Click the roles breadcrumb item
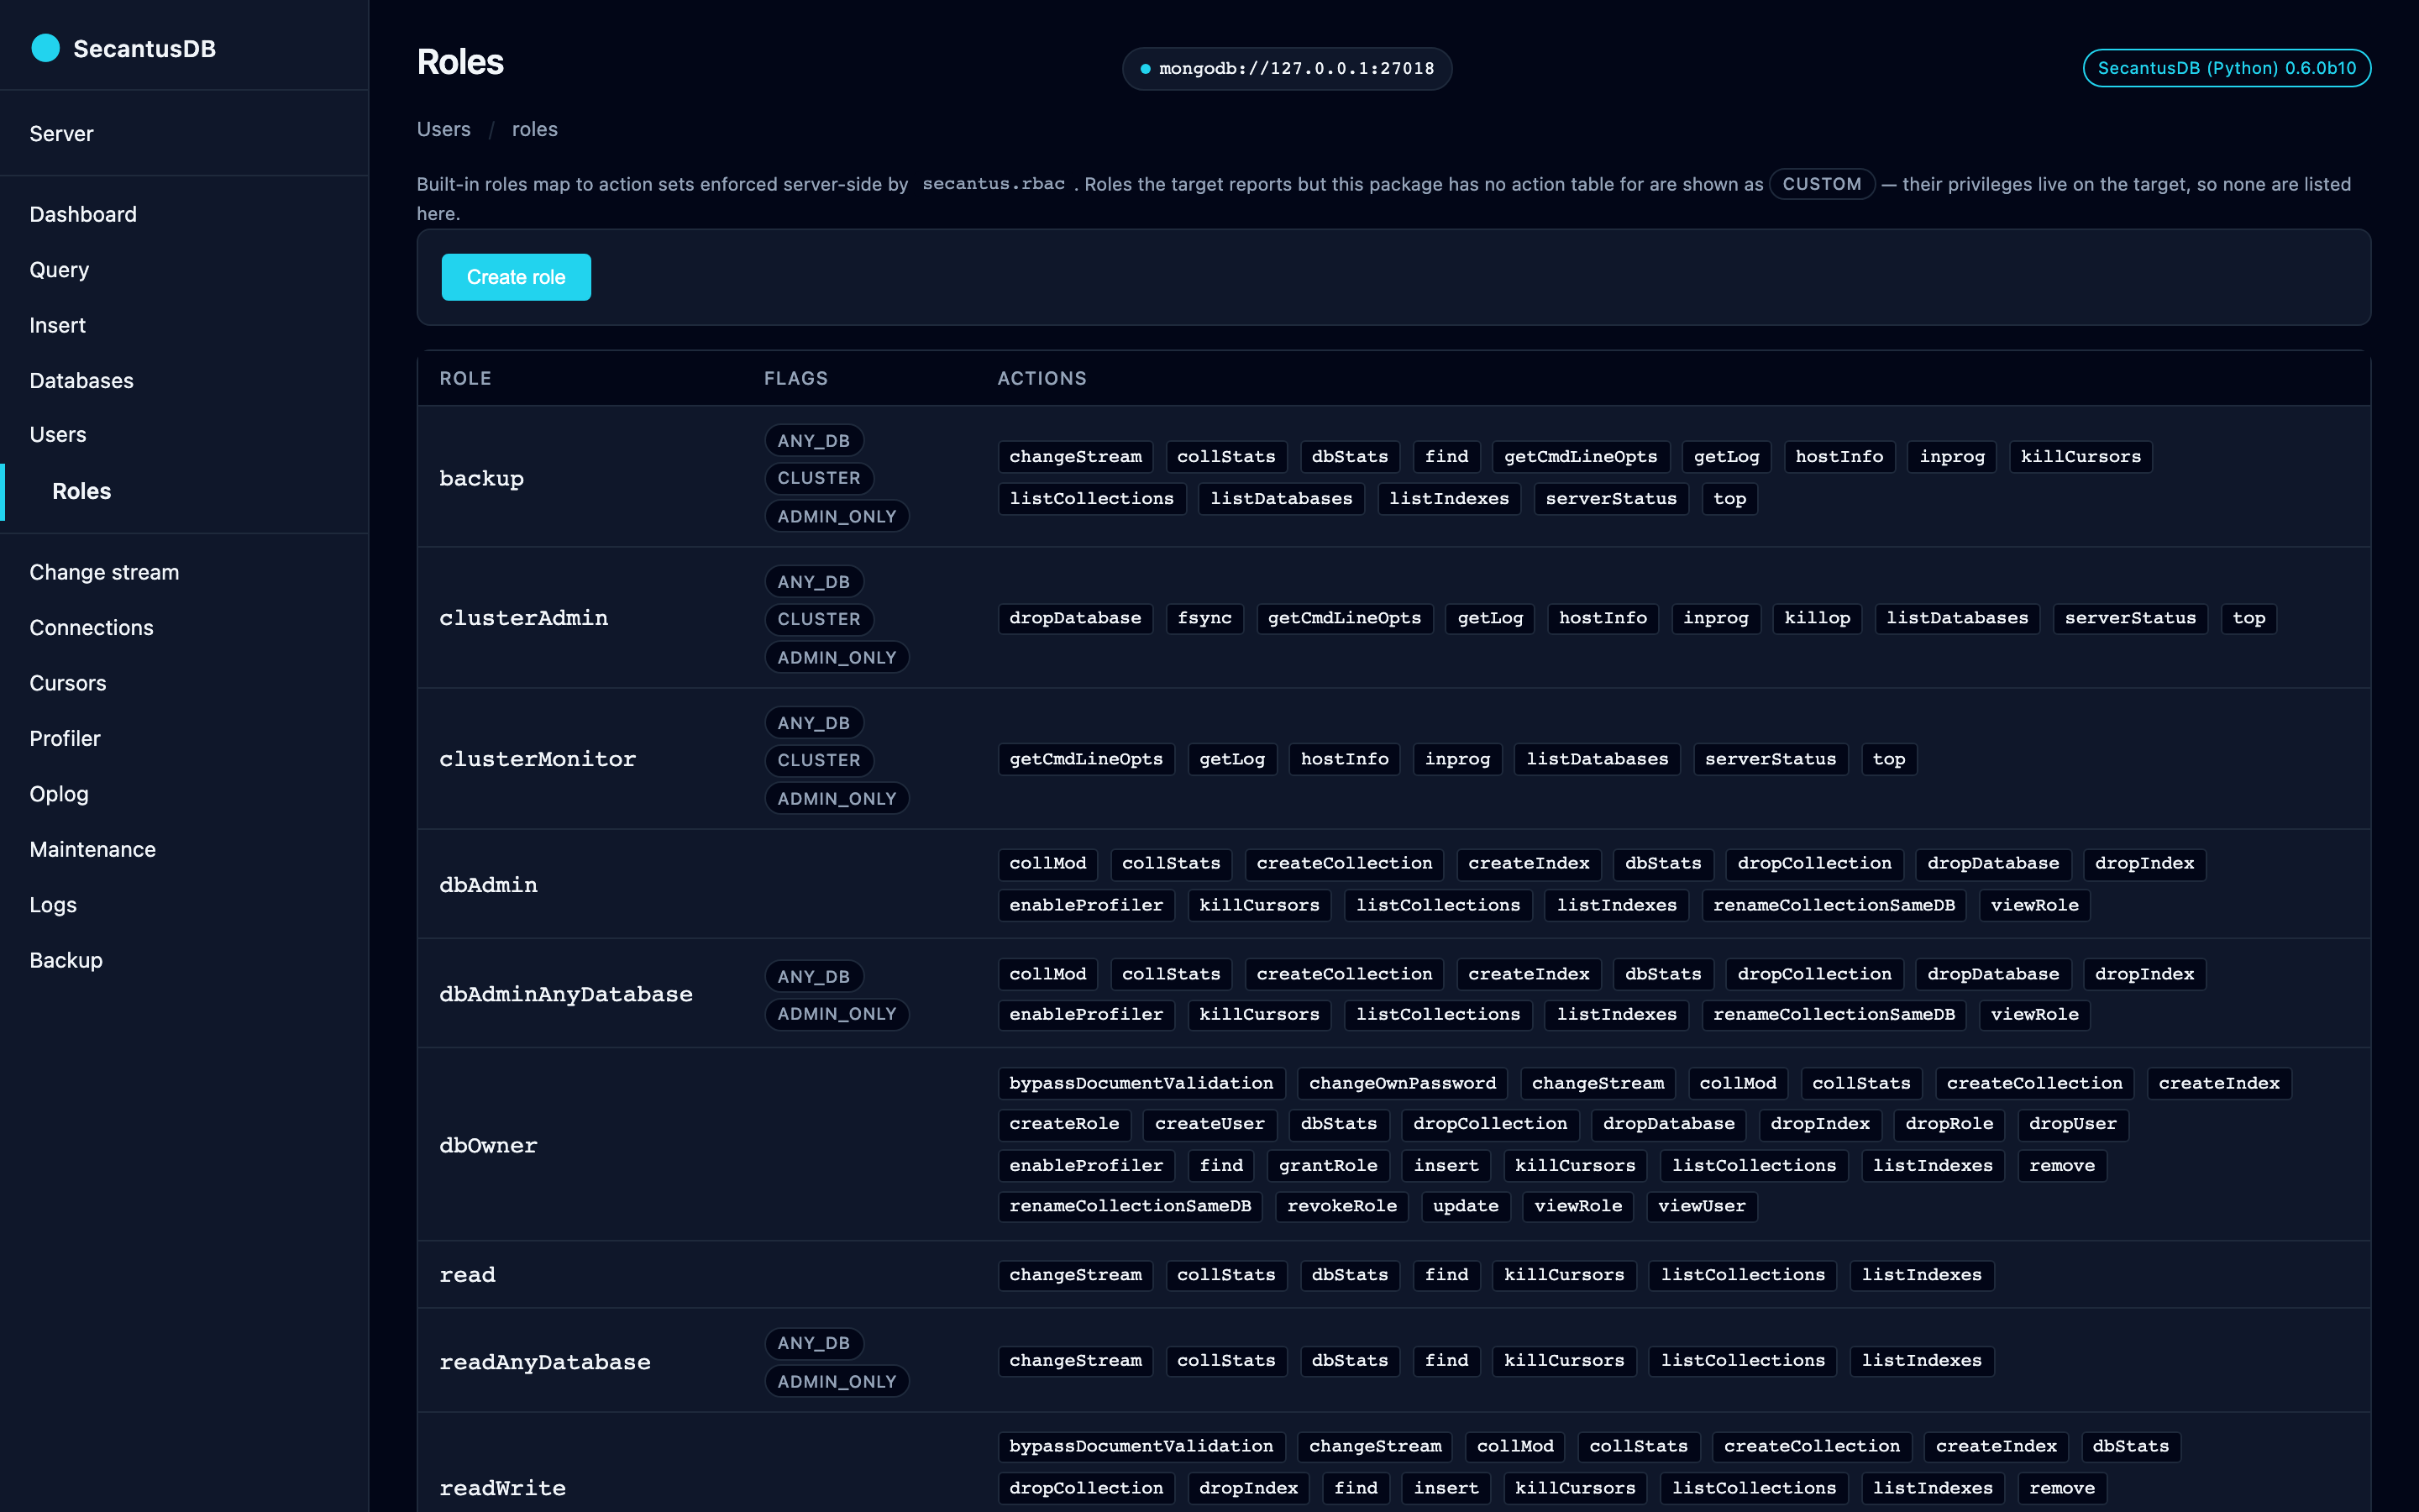Image resolution: width=2419 pixels, height=1512 pixels. click(x=535, y=129)
